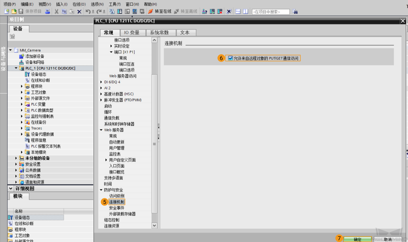
Task: Select 访问级别 in property navigation
Action: [117, 196]
